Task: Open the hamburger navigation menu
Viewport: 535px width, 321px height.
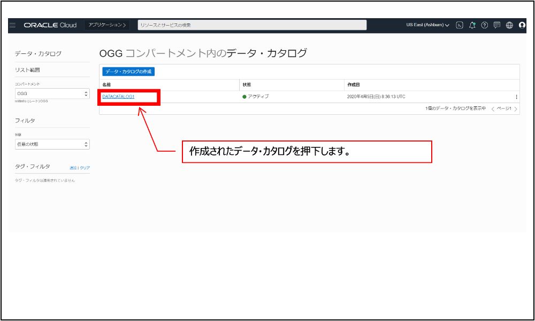Action: click(x=13, y=25)
